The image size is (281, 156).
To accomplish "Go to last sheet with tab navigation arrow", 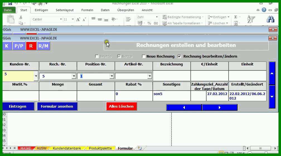I will tap(15, 148).
